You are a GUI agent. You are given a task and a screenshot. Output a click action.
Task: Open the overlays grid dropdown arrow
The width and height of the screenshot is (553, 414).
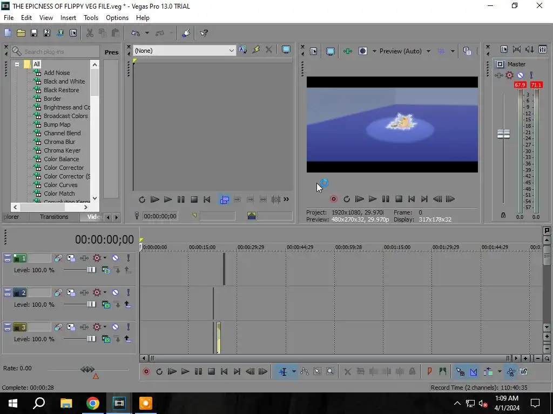[453, 51]
